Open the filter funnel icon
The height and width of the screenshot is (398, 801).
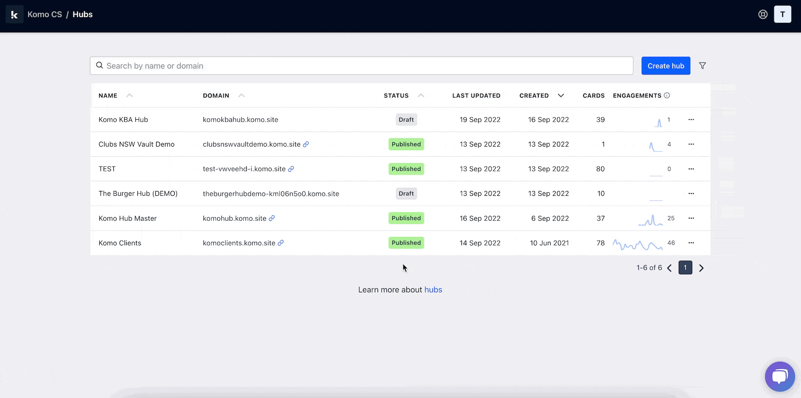(702, 66)
